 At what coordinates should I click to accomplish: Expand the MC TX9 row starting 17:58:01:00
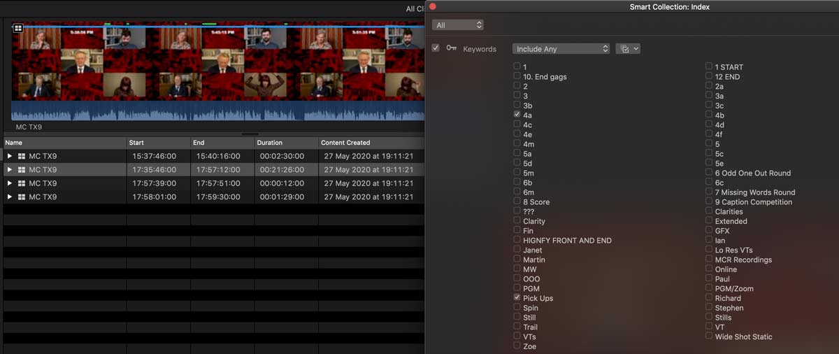pyautogui.click(x=10, y=197)
